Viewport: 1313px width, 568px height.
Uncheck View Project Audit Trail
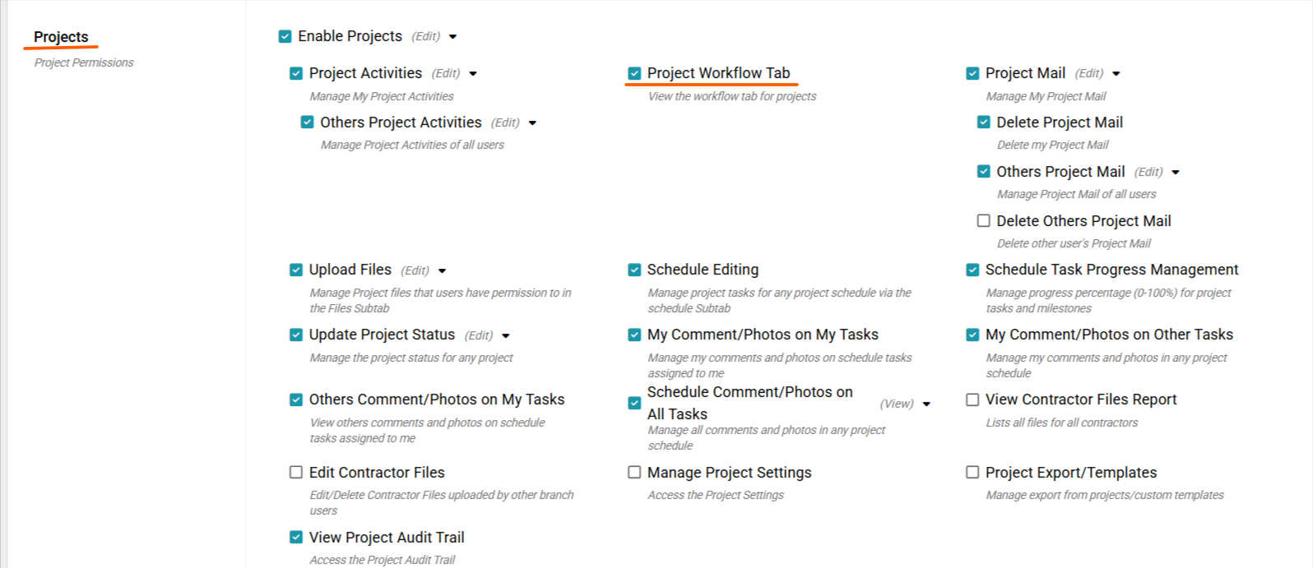pyautogui.click(x=296, y=538)
